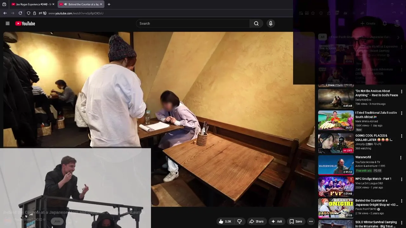406x228 pixels.
Task: Close the Joe Rogan Experience tab
Action: [x=53, y=4]
